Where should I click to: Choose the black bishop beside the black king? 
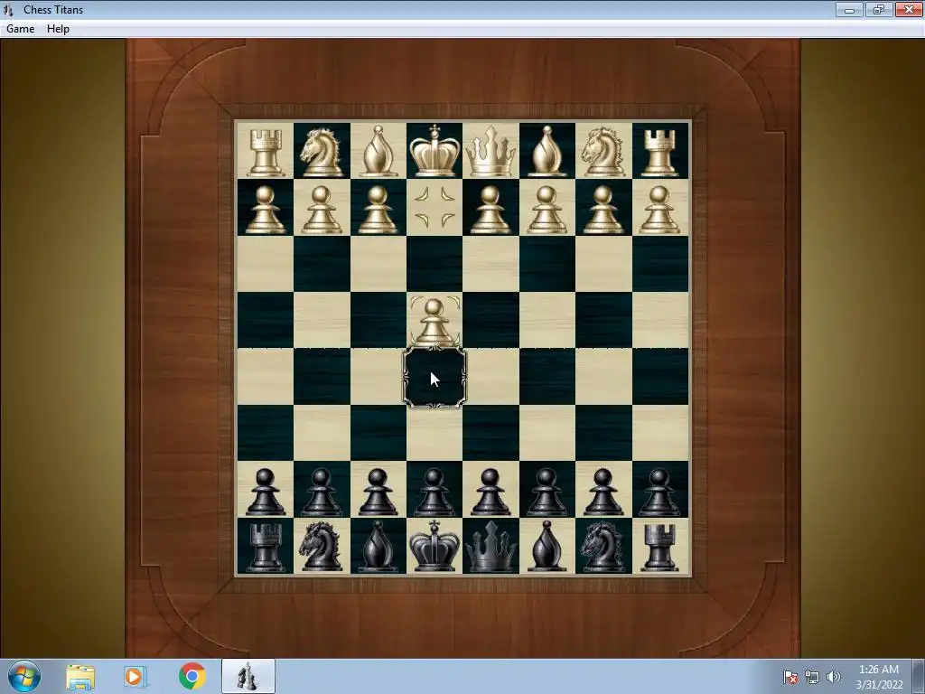coord(378,547)
